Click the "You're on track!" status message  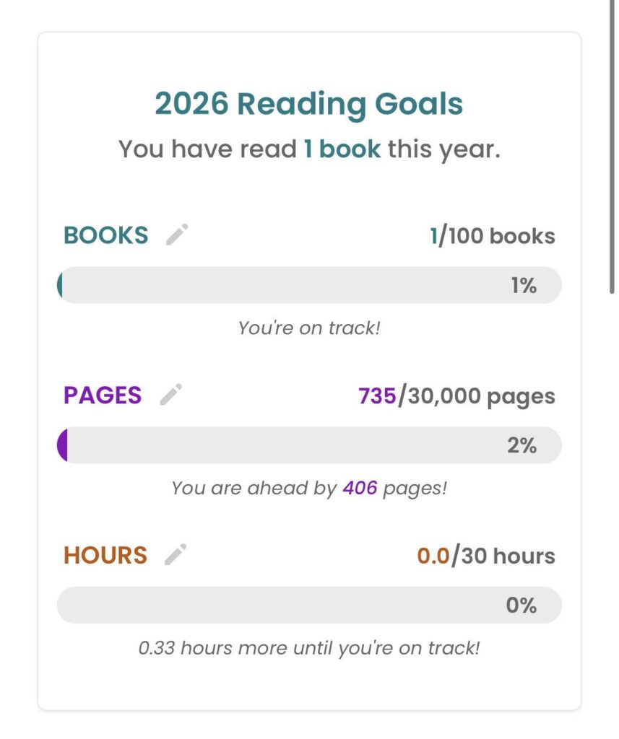pyautogui.click(x=309, y=328)
